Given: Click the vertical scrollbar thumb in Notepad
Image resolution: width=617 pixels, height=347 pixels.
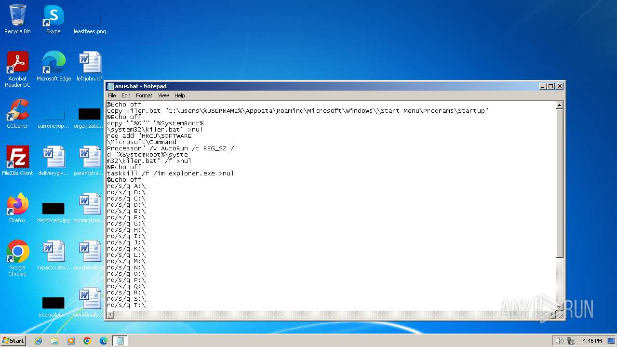Looking at the screenshot, I should coord(559,183).
